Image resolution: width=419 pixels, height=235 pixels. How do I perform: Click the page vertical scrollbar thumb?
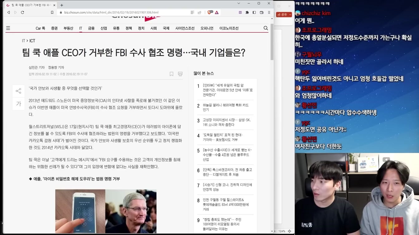click(x=272, y=42)
